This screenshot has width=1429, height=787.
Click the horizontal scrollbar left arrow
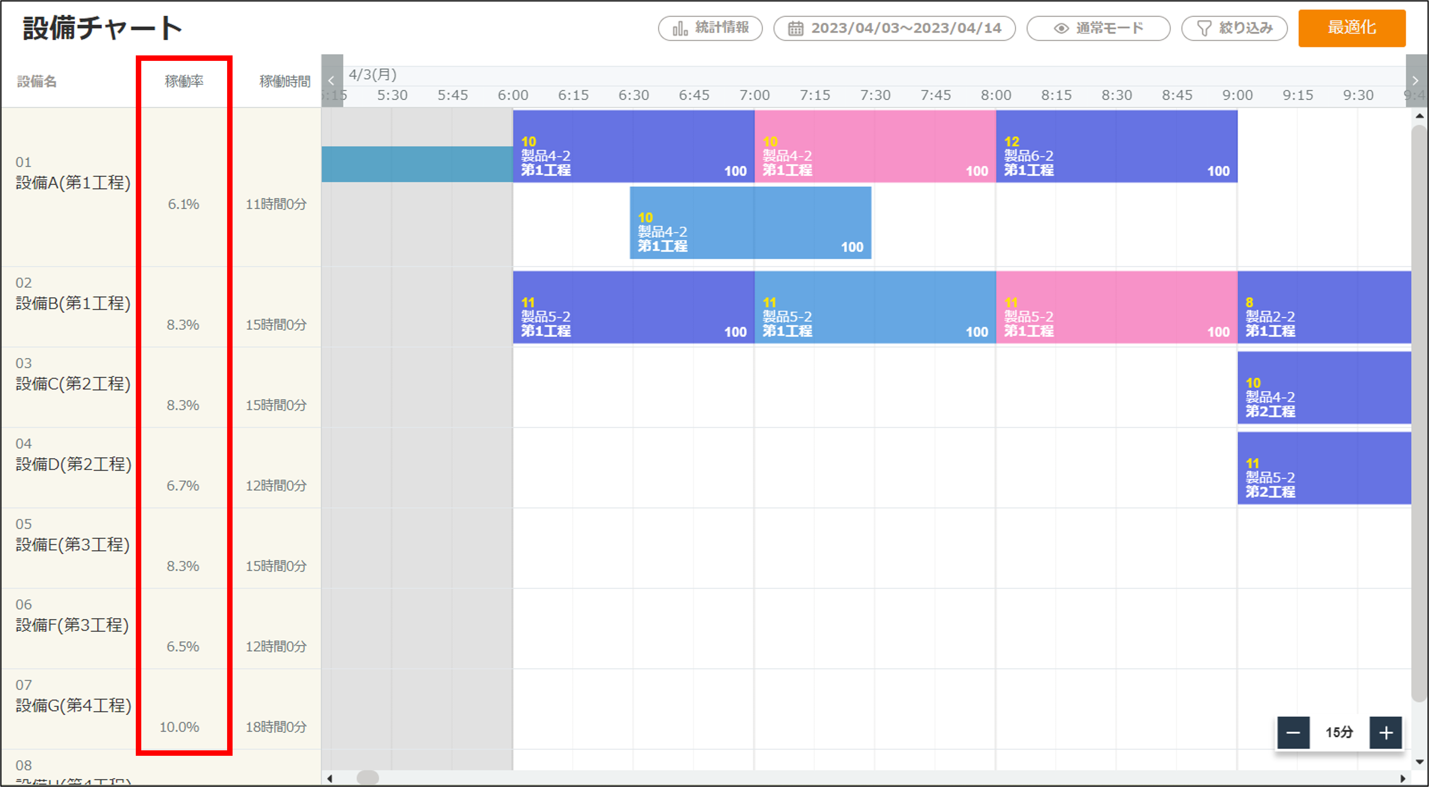click(x=329, y=778)
